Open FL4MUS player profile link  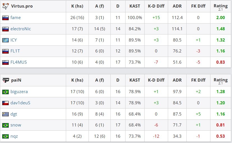[x=18, y=62]
